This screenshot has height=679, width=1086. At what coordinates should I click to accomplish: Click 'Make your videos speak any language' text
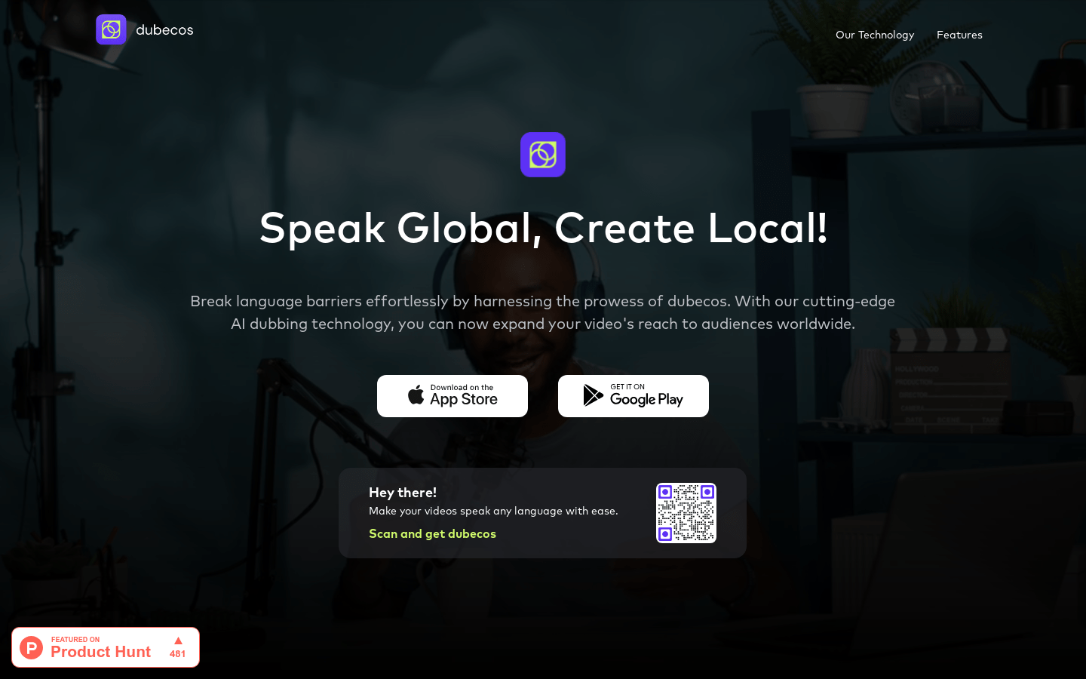pyautogui.click(x=493, y=511)
